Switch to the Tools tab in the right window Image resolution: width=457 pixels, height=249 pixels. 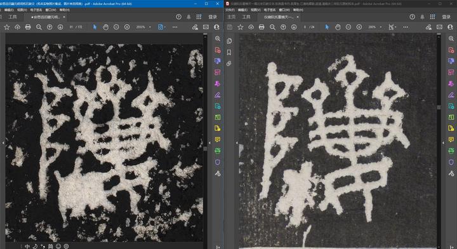click(246, 17)
